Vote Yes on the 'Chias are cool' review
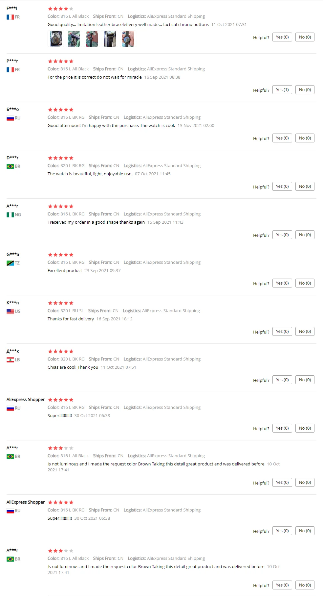This screenshot has width=323, height=597. tap(282, 380)
